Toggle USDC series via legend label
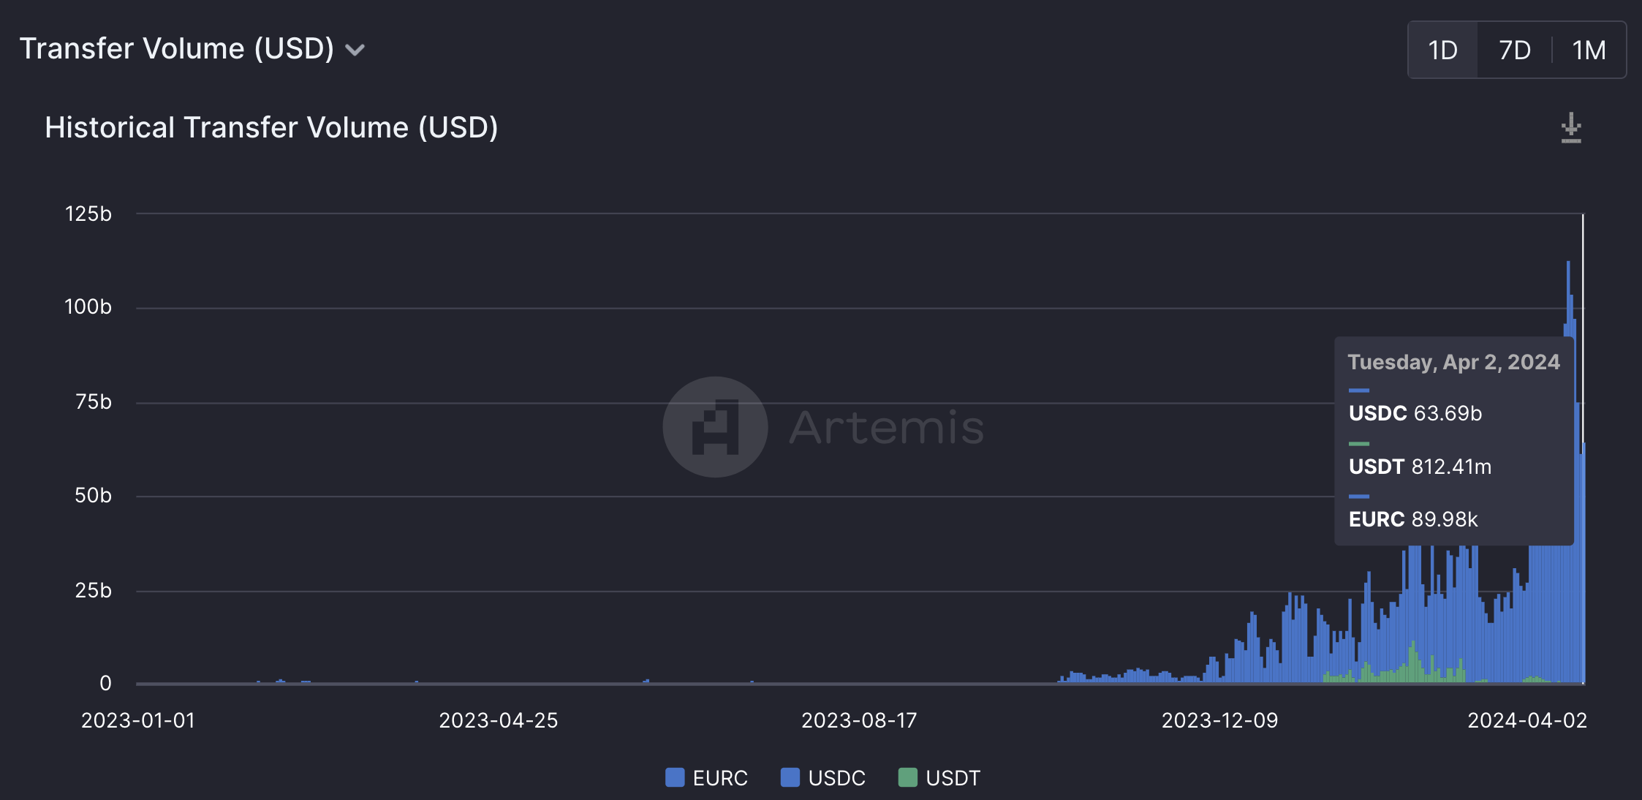Viewport: 1642px width, 800px height. 836,778
